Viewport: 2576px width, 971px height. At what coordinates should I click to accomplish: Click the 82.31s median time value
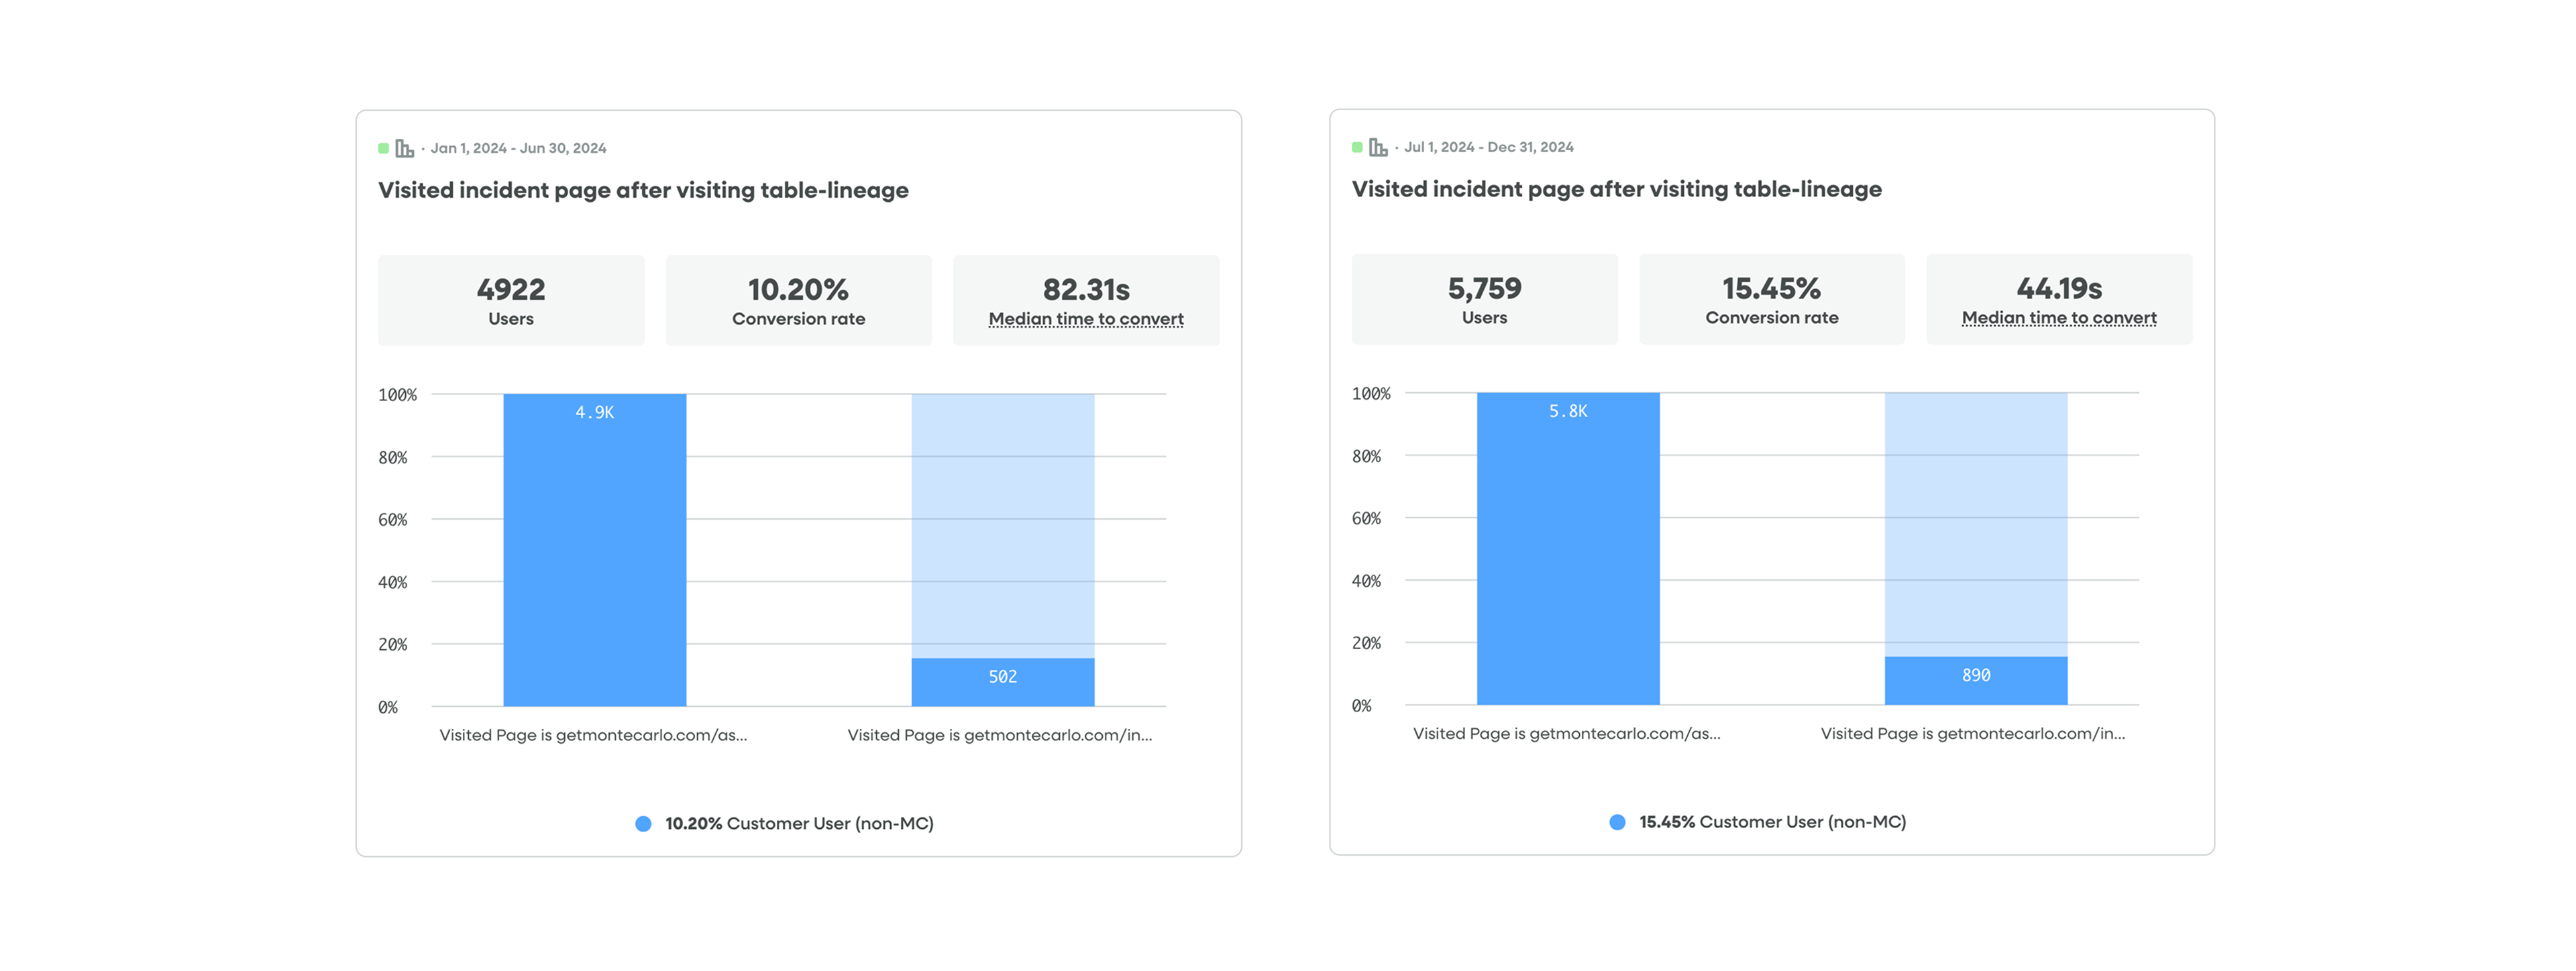pos(1086,290)
